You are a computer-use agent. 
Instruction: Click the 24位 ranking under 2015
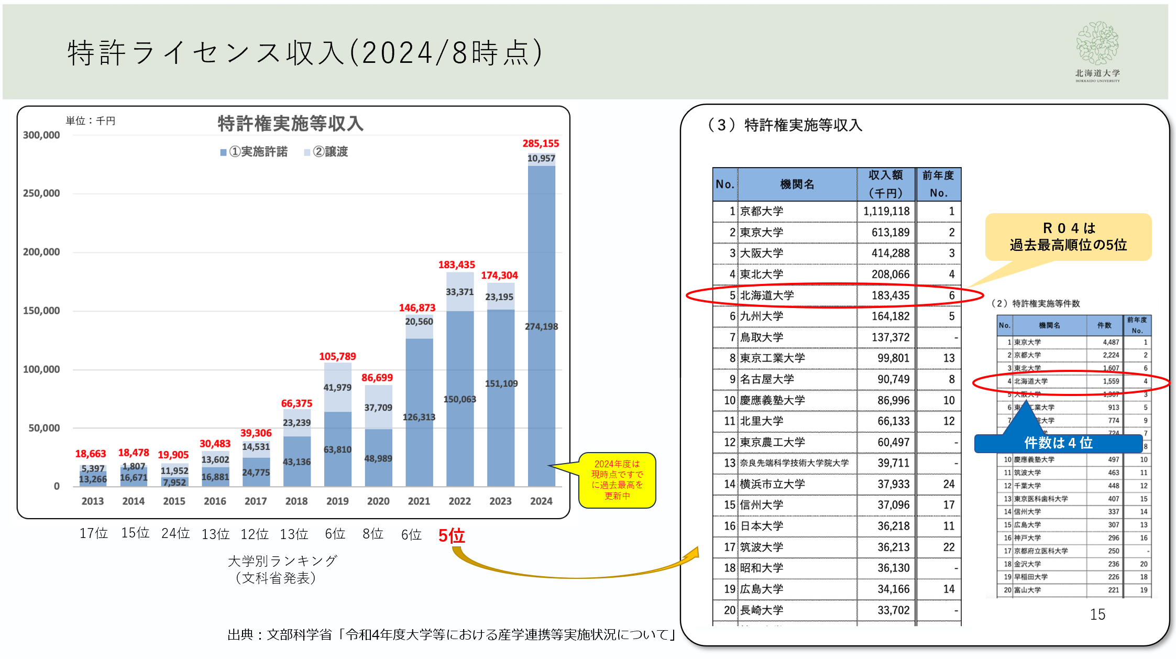tap(175, 533)
